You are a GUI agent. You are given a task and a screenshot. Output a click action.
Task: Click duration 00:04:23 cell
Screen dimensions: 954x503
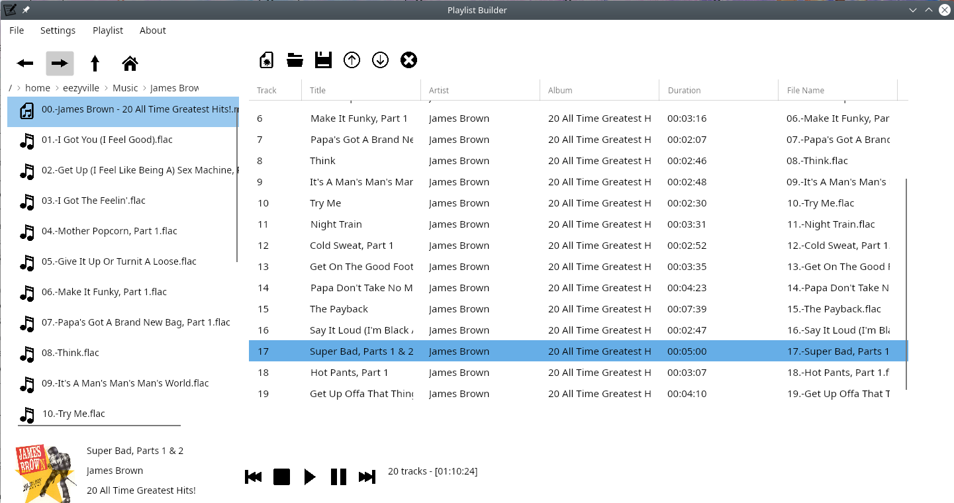687,288
